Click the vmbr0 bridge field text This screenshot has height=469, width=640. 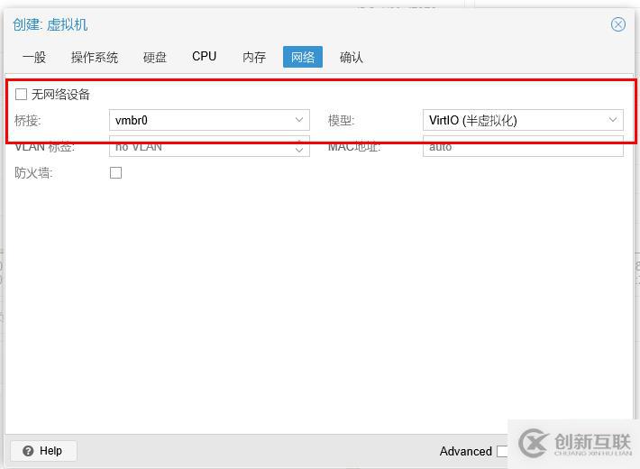132,121
